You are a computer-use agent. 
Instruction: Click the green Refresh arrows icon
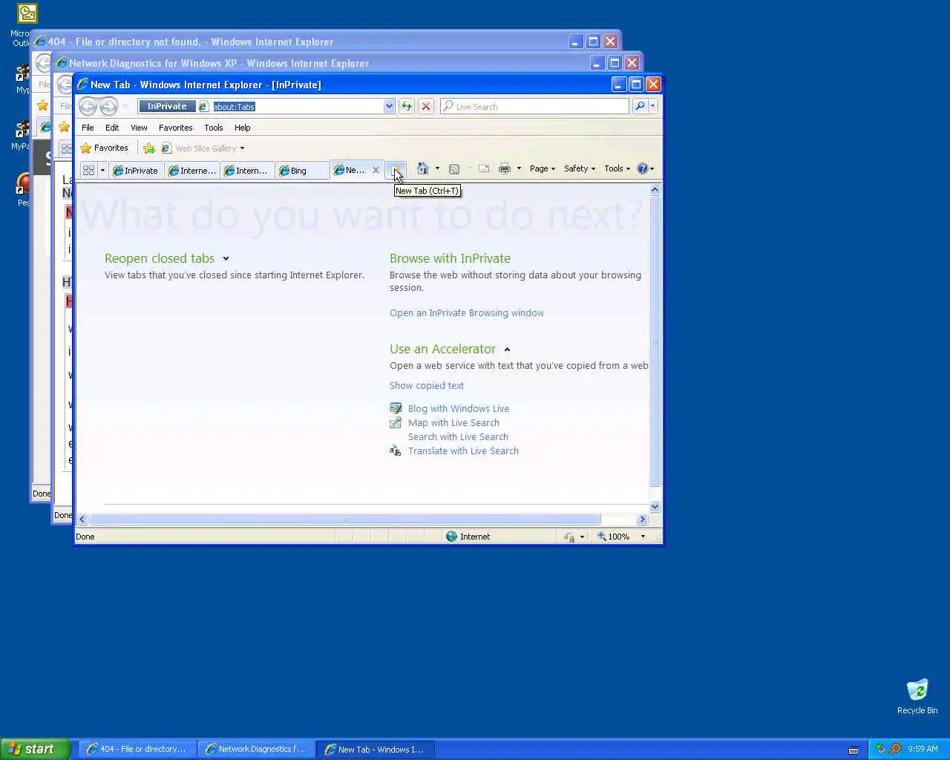406,106
